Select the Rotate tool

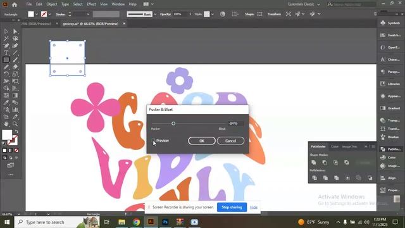6,74
